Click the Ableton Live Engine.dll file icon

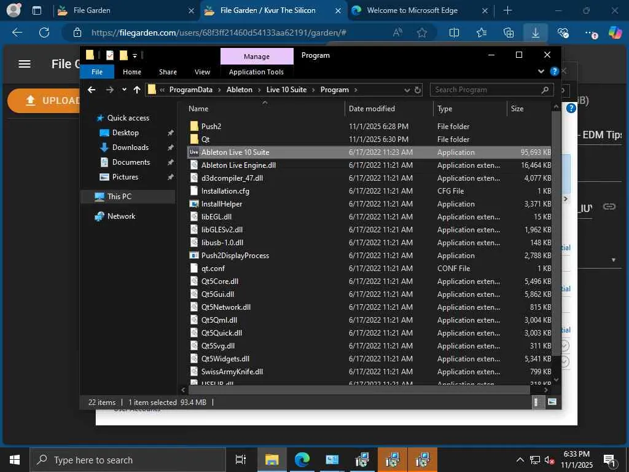[194, 165]
